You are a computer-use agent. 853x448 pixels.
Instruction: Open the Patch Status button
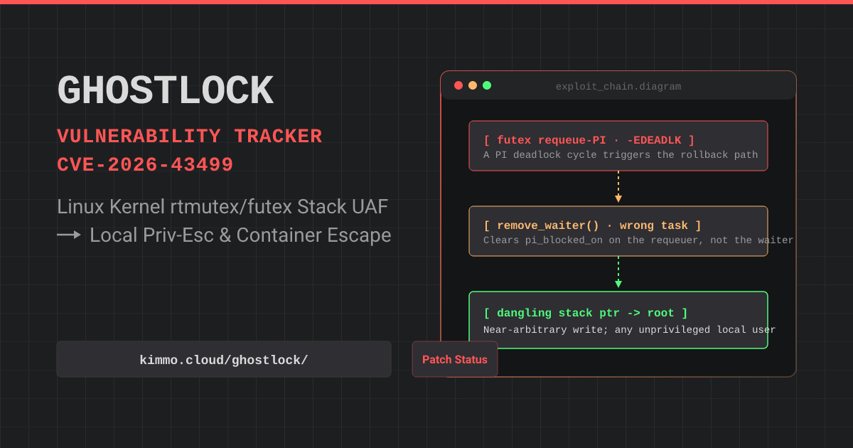point(455,359)
